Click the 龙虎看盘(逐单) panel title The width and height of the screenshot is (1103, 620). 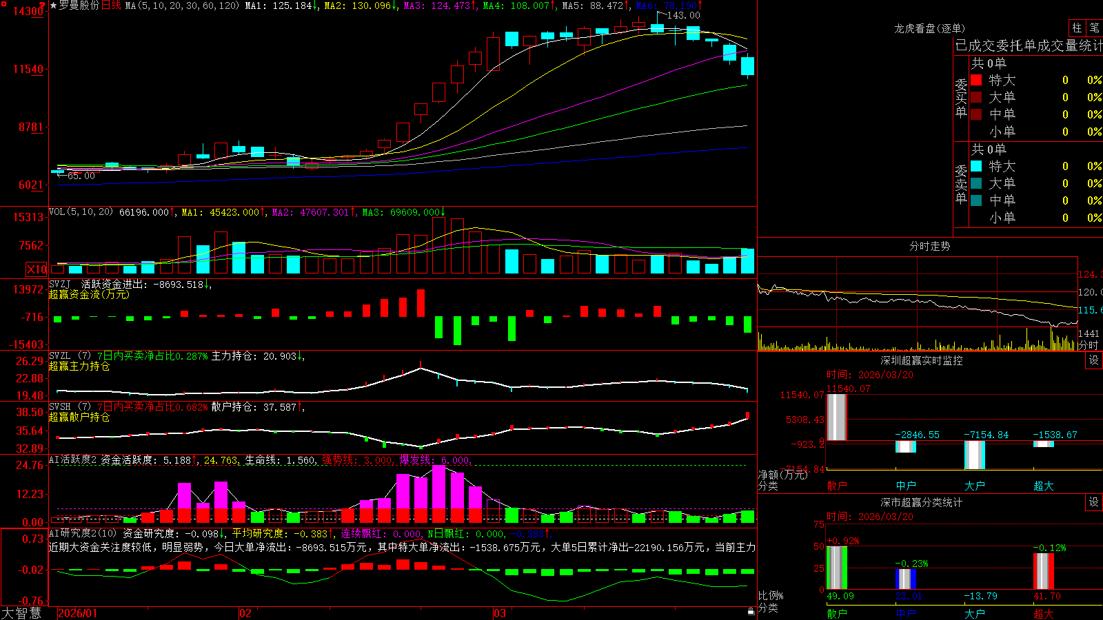pyautogui.click(x=929, y=28)
